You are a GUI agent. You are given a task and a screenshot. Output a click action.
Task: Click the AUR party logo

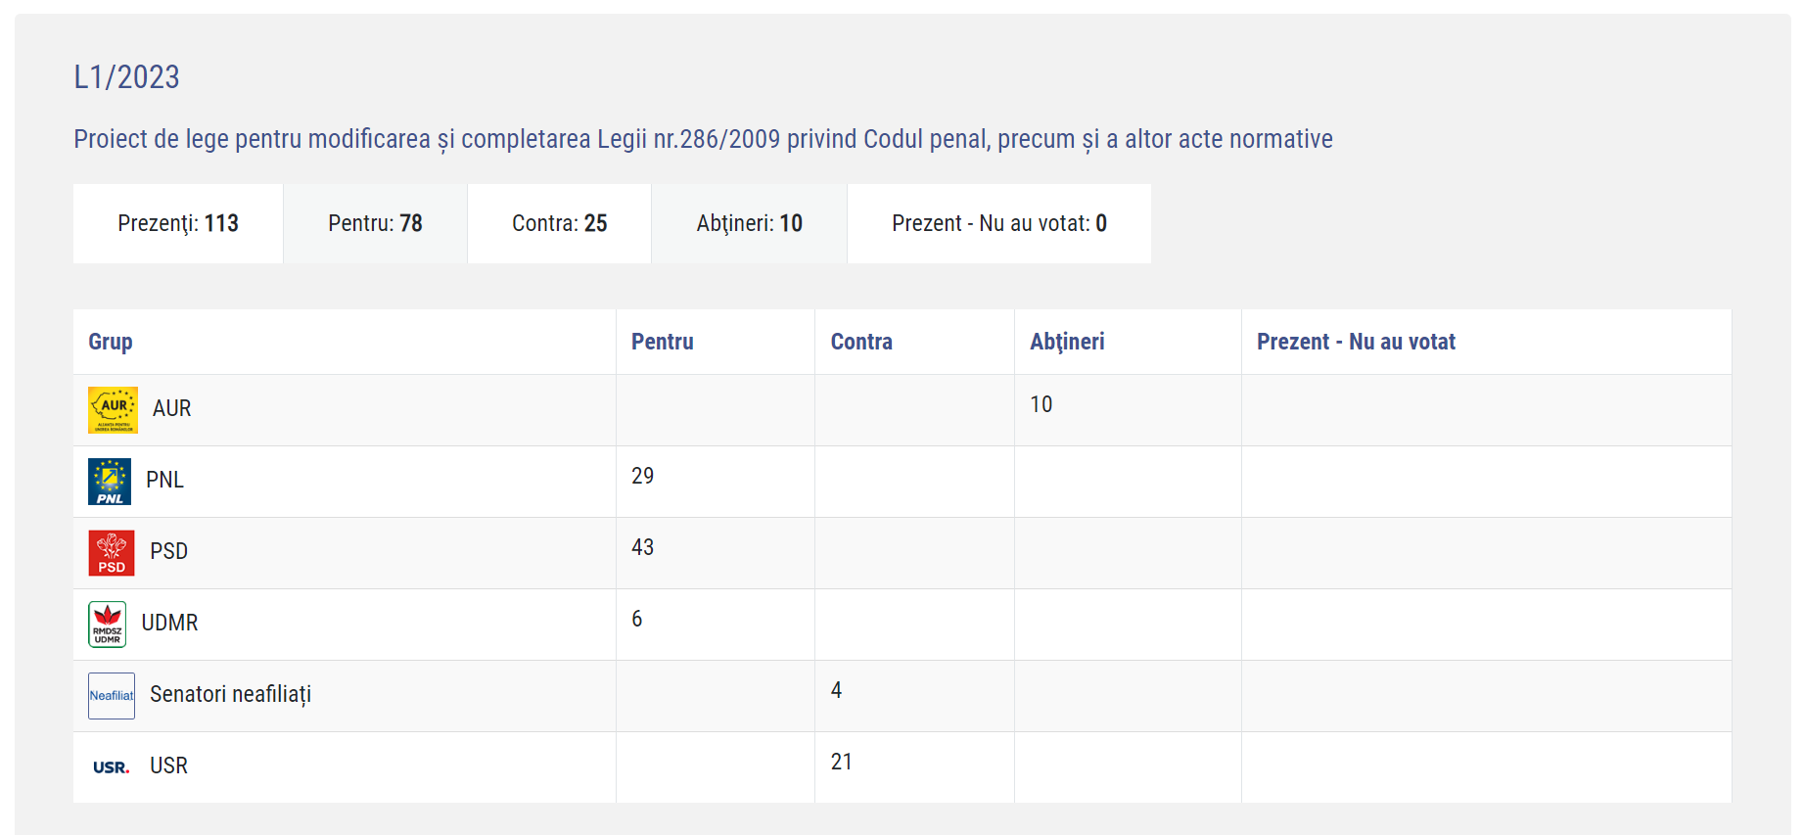tap(113, 410)
